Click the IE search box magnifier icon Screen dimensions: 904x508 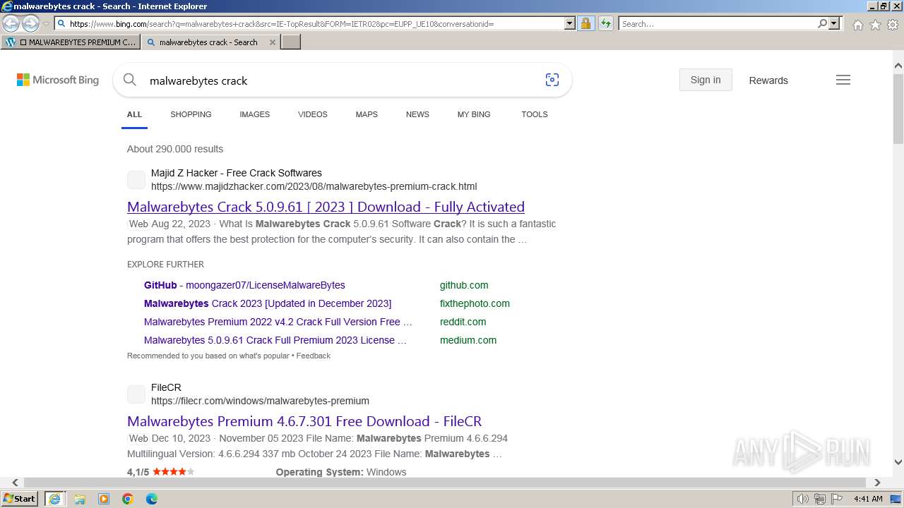(822, 23)
